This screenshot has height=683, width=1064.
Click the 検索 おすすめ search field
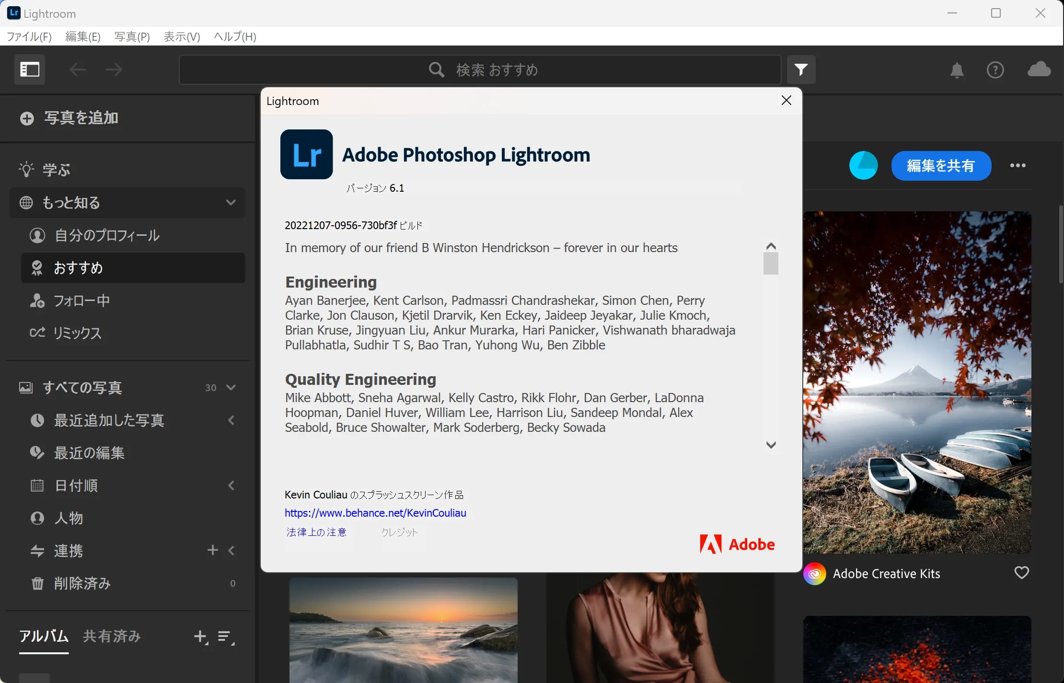[x=480, y=70]
